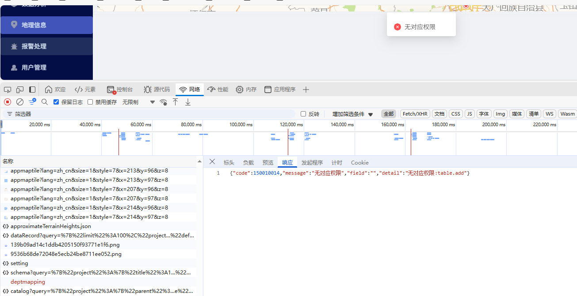The image size is (577, 296).
Task: Filter by Fetch/XHR requests
Action: 415,114
